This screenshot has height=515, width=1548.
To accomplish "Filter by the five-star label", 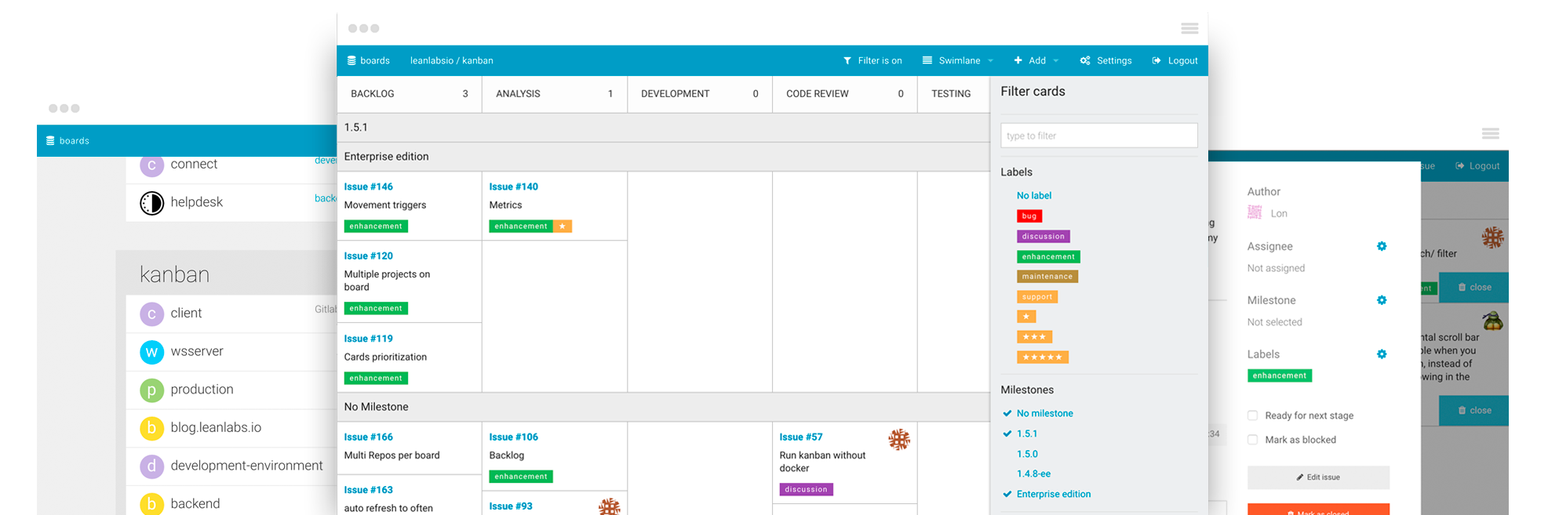I will point(1042,357).
